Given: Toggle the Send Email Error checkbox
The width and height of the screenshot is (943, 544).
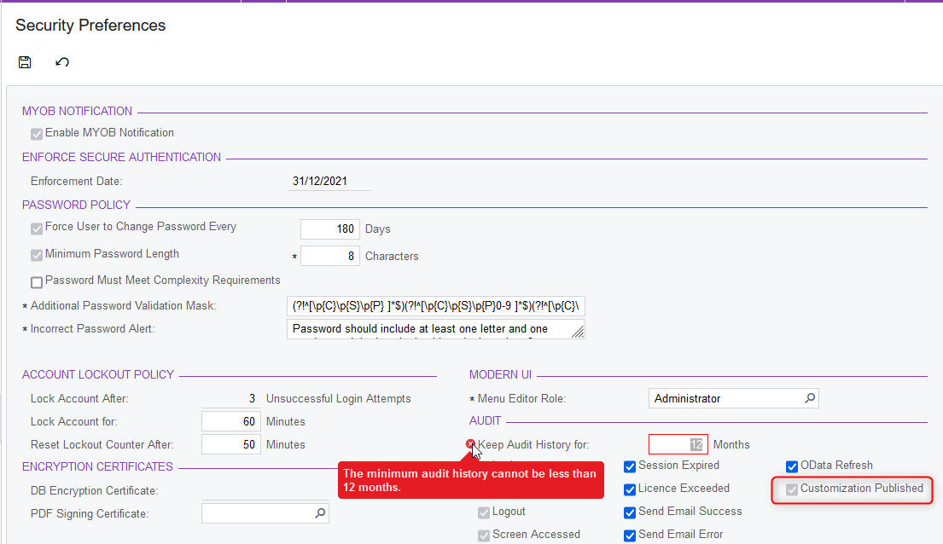Looking at the screenshot, I should pyautogui.click(x=630, y=535).
